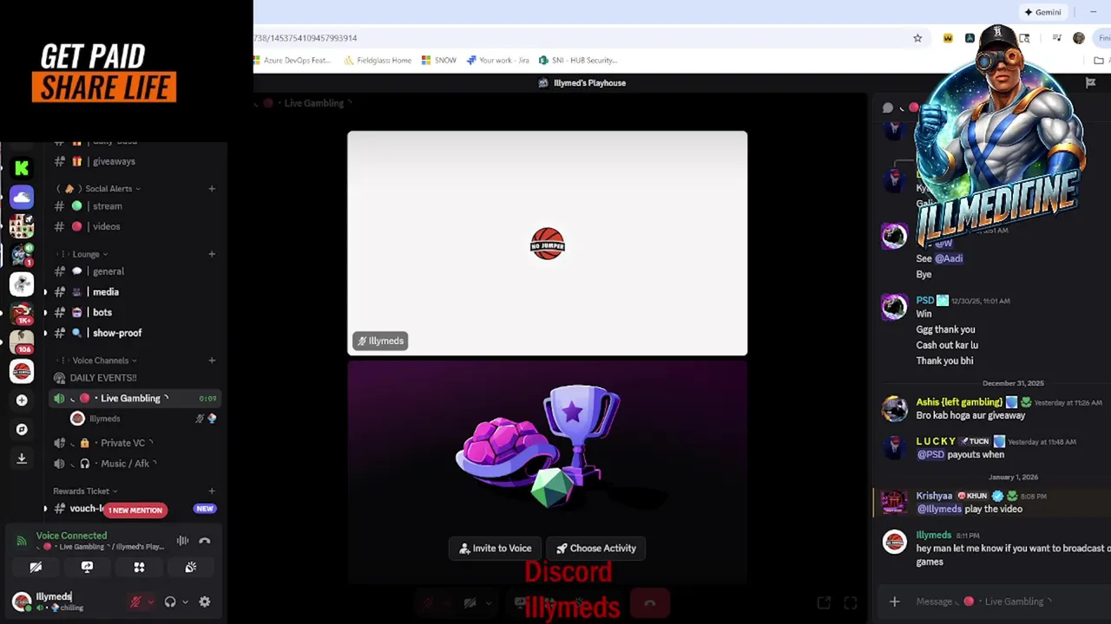
Task: Create channel in Lounge category
Action: tap(212, 254)
